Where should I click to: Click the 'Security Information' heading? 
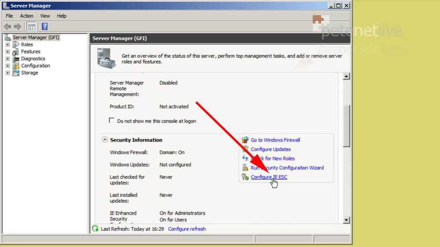[x=136, y=140]
